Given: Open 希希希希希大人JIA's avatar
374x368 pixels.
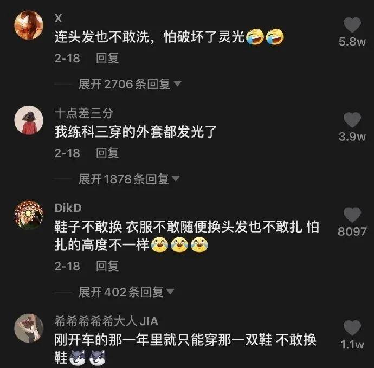Looking at the screenshot, I should point(29,328).
